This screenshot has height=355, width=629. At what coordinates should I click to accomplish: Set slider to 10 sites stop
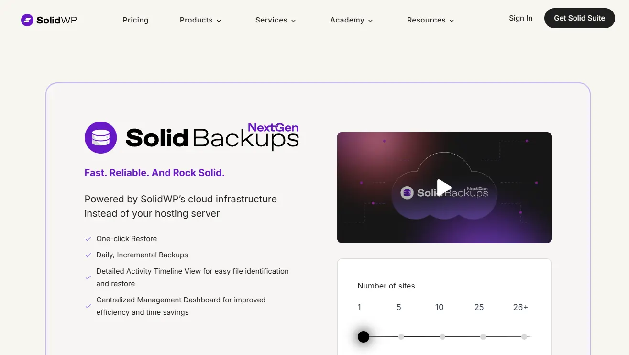coord(442,337)
